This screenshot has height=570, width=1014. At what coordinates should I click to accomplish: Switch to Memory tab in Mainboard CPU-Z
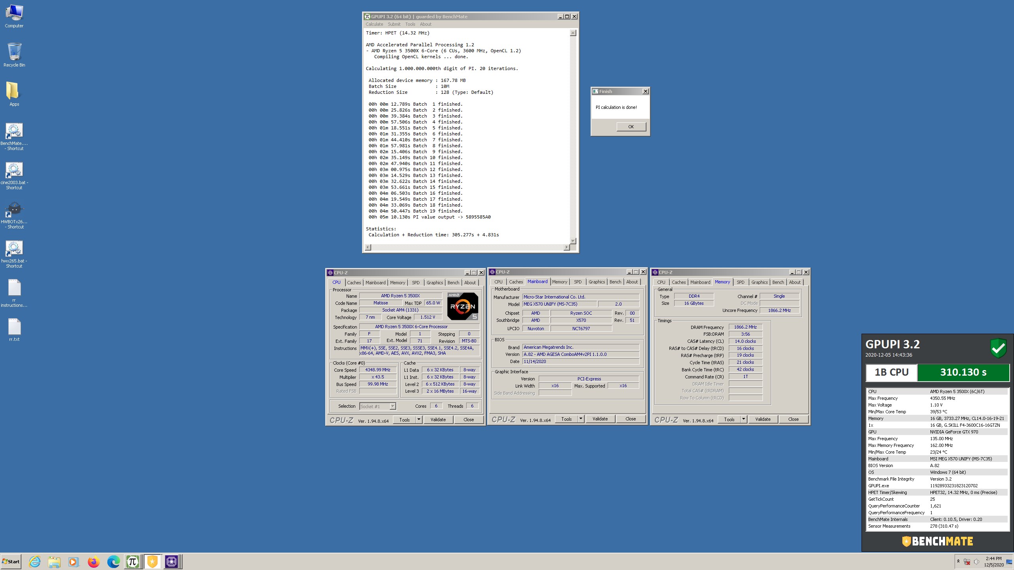coord(559,282)
